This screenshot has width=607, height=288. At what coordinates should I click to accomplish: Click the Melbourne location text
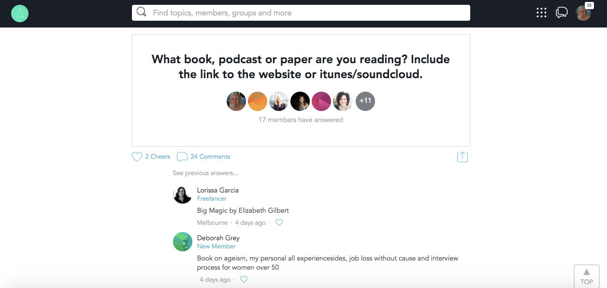click(212, 222)
